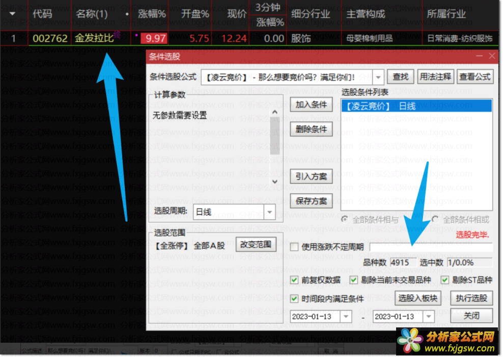Screen dimensions: 503x357
Task: Click 删除条件 button
Action: [x=311, y=129]
